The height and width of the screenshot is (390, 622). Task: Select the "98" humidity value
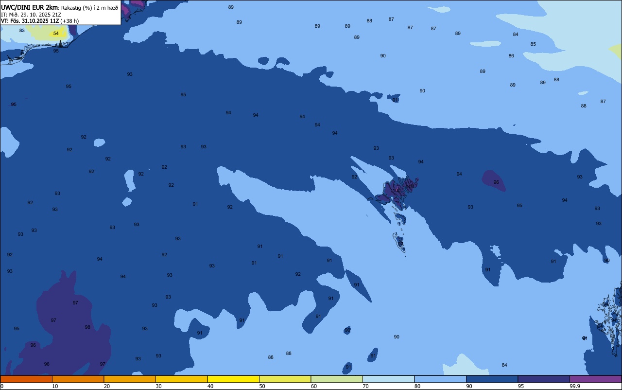click(87, 327)
